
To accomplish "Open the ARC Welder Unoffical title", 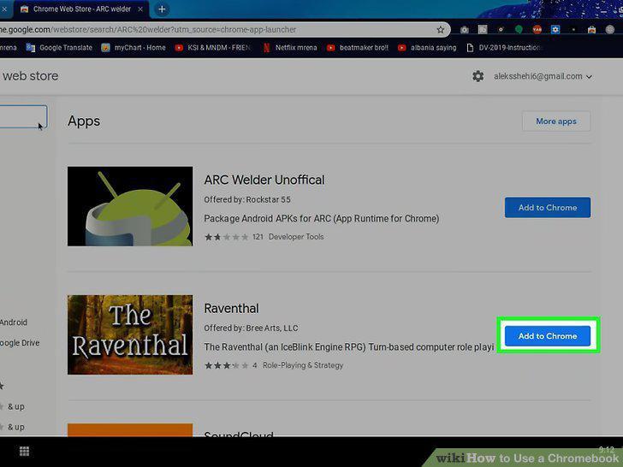I will [x=264, y=180].
